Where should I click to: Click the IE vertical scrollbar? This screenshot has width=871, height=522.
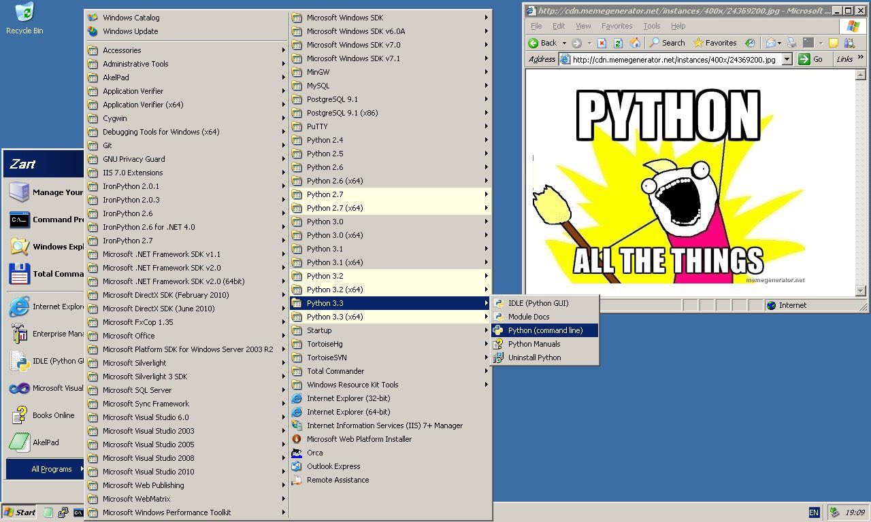[x=860, y=182]
